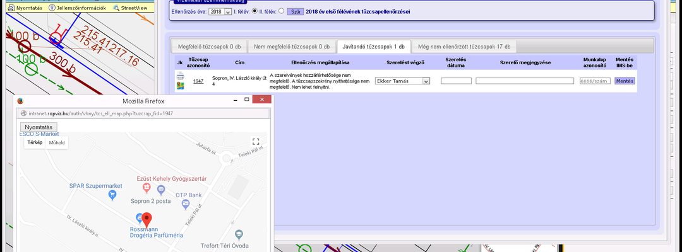Open the Megfelelő tűzcsapok 0 db tab
This screenshot has width=682, height=252.
[x=209, y=47]
